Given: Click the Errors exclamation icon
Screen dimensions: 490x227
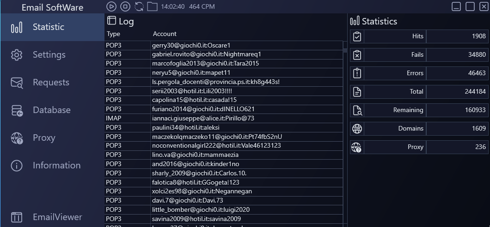Looking at the screenshot, I should tap(357, 73).
